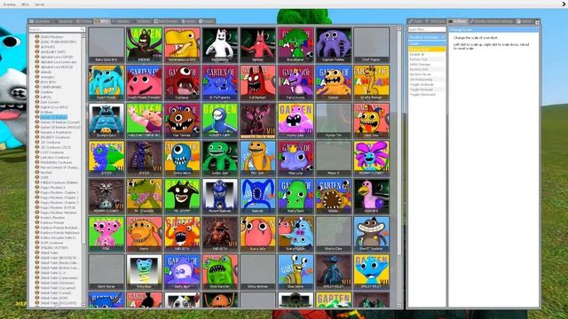Choose the green Jumbo Josh NPC icon
The width and height of the screenshot is (568, 319).
click(x=220, y=159)
